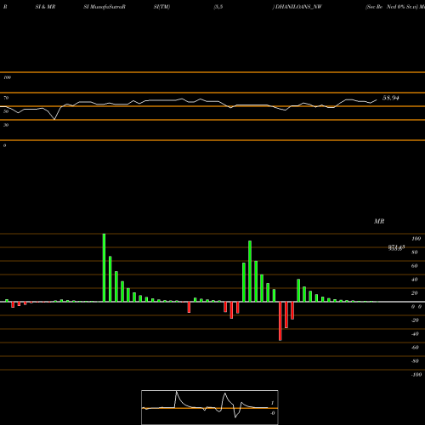Viewport: 425px width, 425px height.
Task: Select the 70 level on RSI axis
Action: click(6, 98)
